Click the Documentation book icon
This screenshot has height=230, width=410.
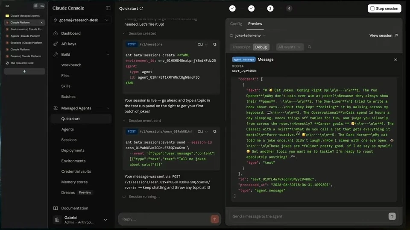[56, 208]
